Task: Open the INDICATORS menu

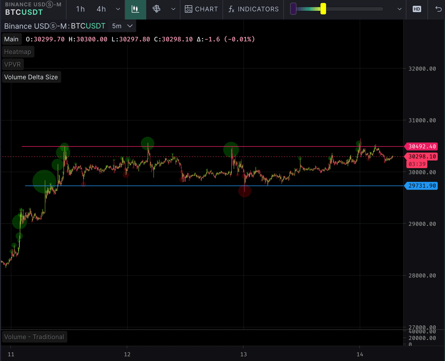Action: [253, 9]
